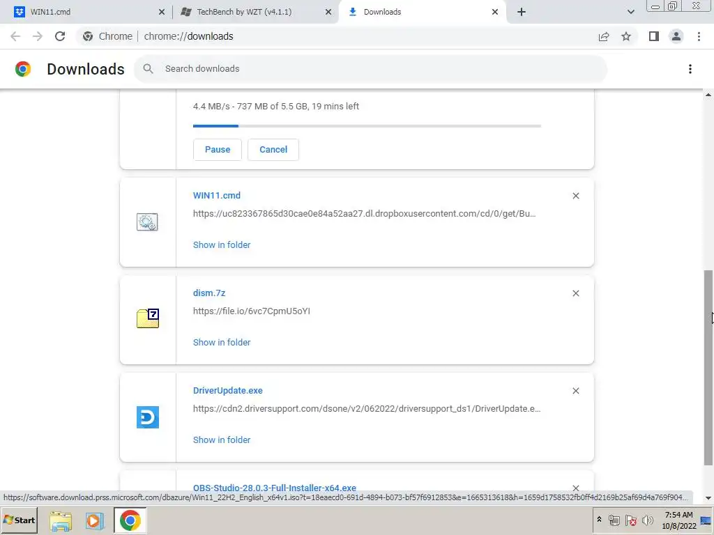
Task: Click the search magnifier icon in Downloads
Action: pos(148,69)
